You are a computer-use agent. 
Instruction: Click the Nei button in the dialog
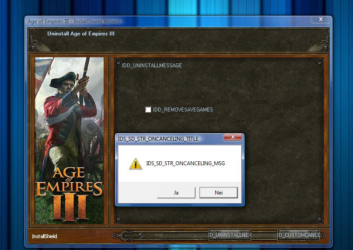point(219,193)
